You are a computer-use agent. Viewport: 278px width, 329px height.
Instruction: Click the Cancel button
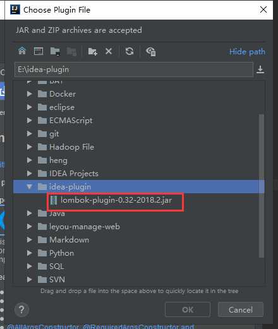(x=241, y=309)
